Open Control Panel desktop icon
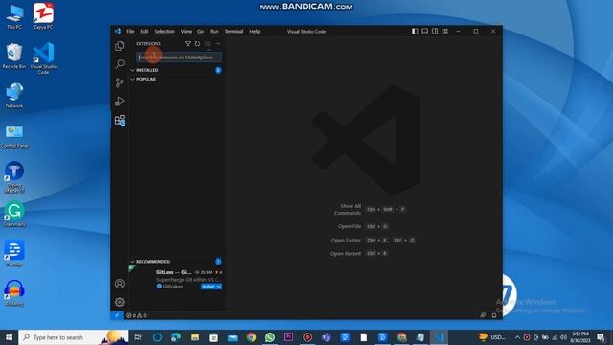 pyautogui.click(x=14, y=135)
